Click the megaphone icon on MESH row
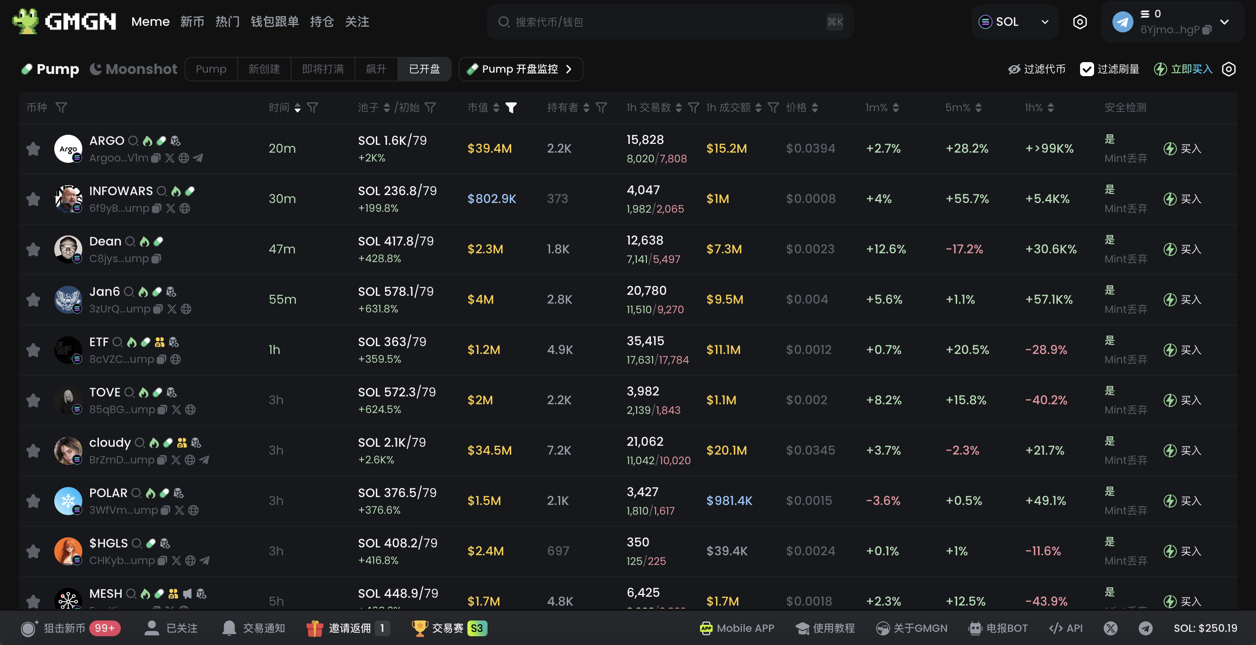Viewport: 1256px width, 645px height. [187, 594]
